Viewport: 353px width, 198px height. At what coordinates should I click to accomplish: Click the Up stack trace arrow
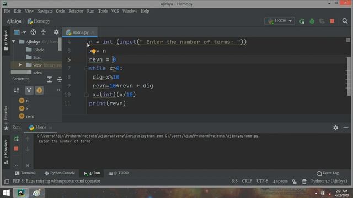pos(28,139)
